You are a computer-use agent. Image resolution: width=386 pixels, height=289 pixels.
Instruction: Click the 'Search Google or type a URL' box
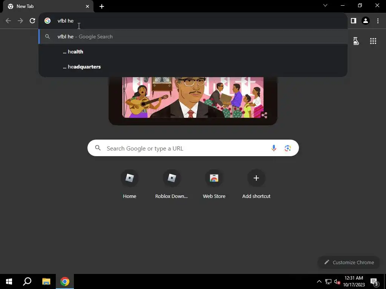(x=193, y=148)
